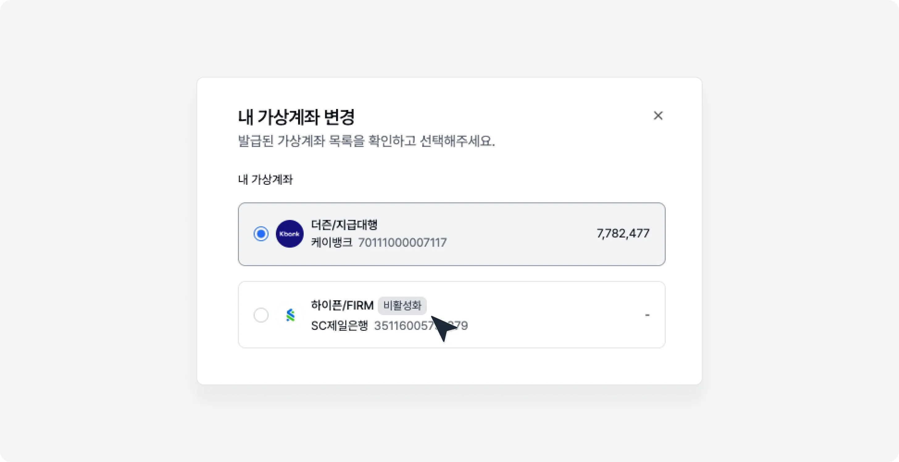The height and width of the screenshot is (462, 899).
Task: Click the 하이픈/FIRM label text
Action: [342, 306]
